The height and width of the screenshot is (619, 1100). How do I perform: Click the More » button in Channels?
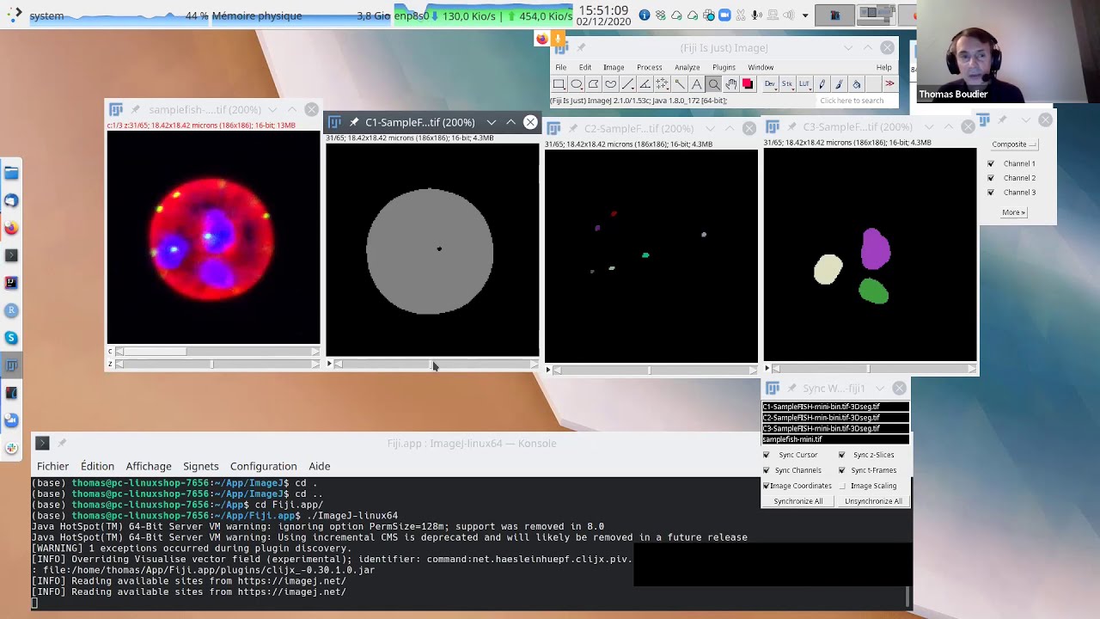coord(1013,212)
